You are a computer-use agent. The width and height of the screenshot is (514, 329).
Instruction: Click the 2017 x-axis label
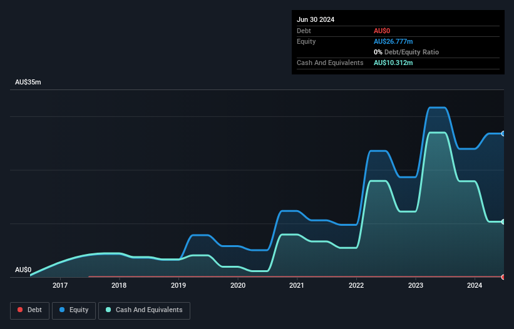pyautogui.click(x=60, y=285)
